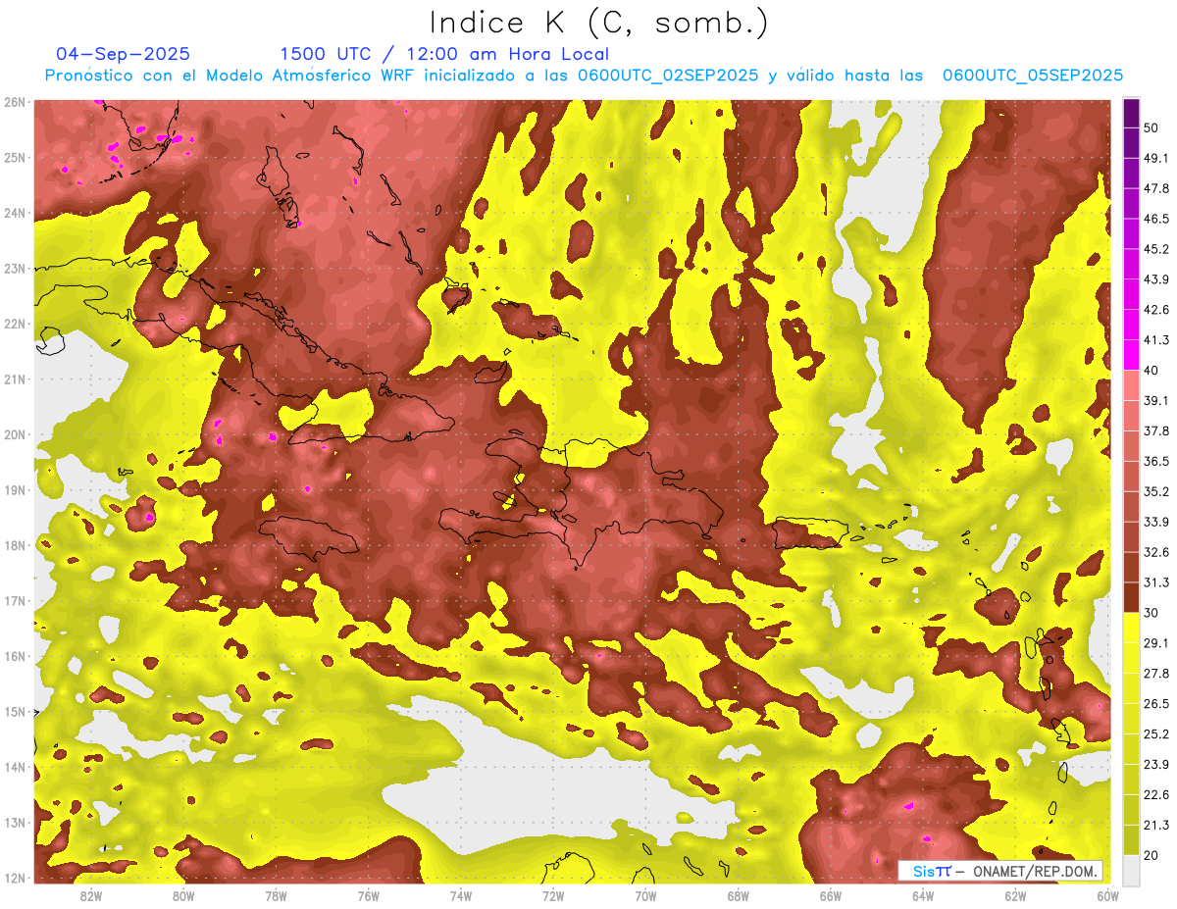Click the '19N' latitude axis label
Image resolution: width=1177 pixels, height=909 pixels.
(x=15, y=490)
